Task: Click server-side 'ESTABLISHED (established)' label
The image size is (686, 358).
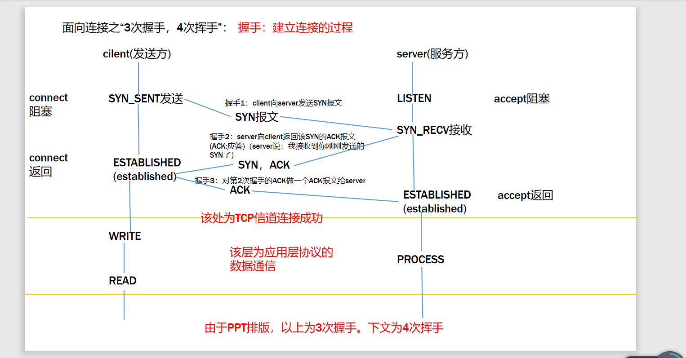Action: 437,202
